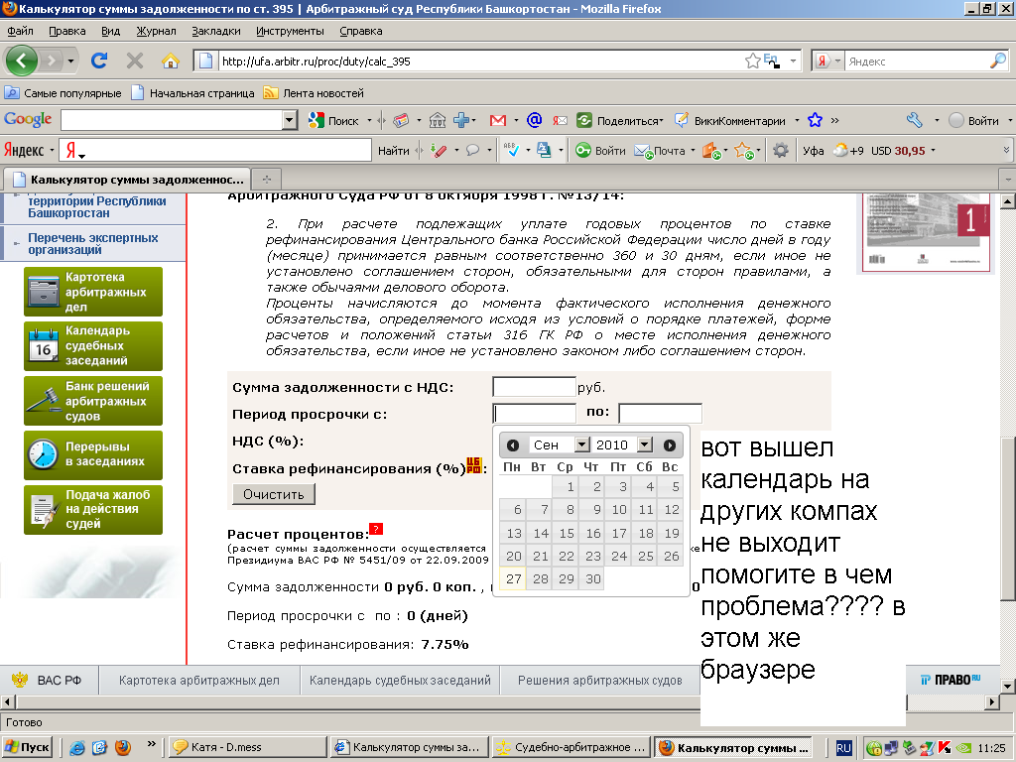
Task: Click the Пуск start button
Action: 27,748
